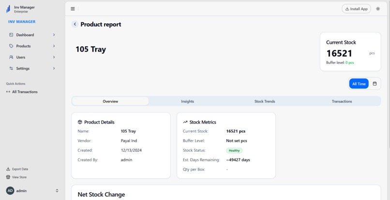Viewport: 390px width, 200px height.
Task: Open Products in the sidebar
Action: (x=32, y=46)
